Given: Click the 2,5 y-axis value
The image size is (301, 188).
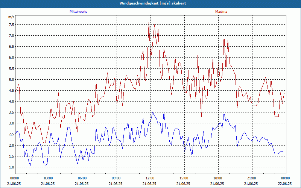Looking at the screenshot, I should click(11, 134).
